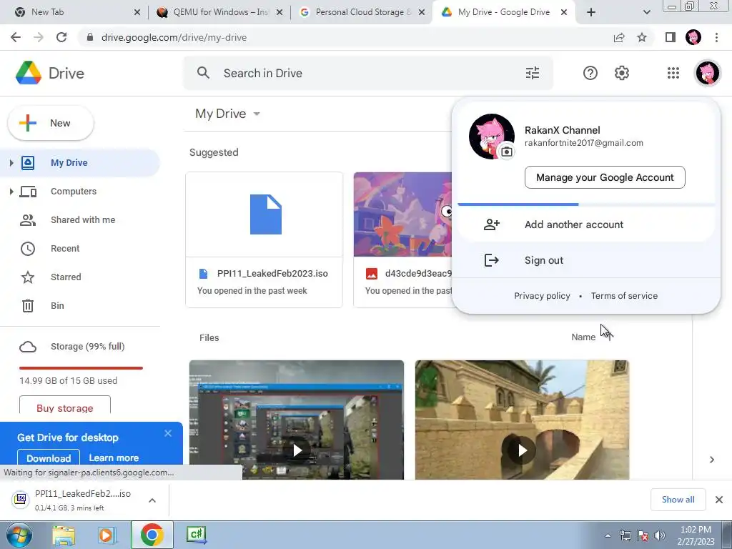The height and width of the screenshot is (549, 732).
Task: Click Learn more in Drive promo
Action: pos(114,458)
